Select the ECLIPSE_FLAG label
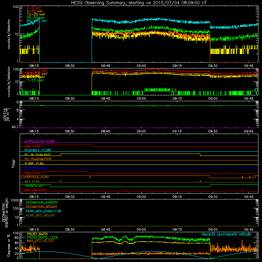This screenshot has width=262, height=262. click(36, 168)
